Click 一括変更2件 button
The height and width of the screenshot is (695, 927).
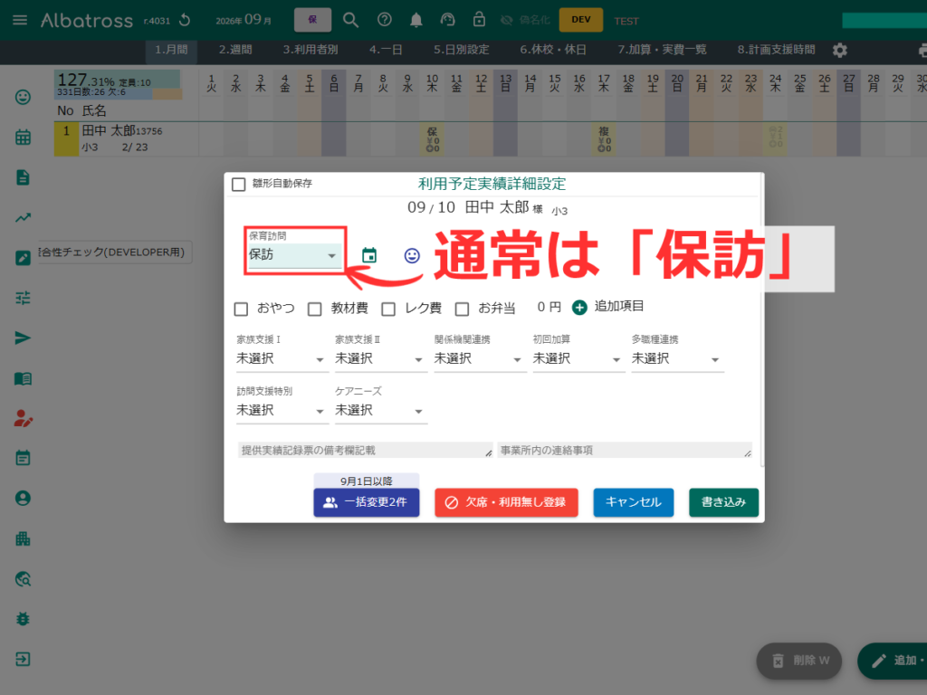pos(367,502)
